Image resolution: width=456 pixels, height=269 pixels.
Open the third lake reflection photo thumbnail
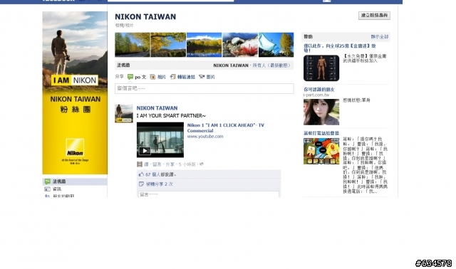(x=204, y=44)
